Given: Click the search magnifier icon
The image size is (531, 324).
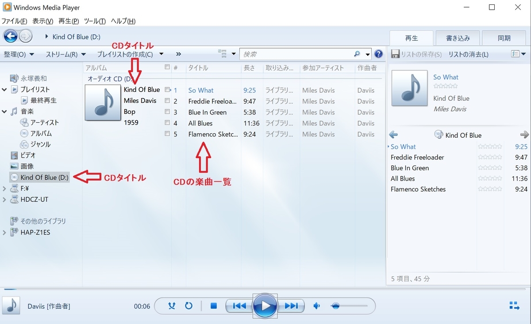Looking at the screenshot, I should (x=357, y=54).
